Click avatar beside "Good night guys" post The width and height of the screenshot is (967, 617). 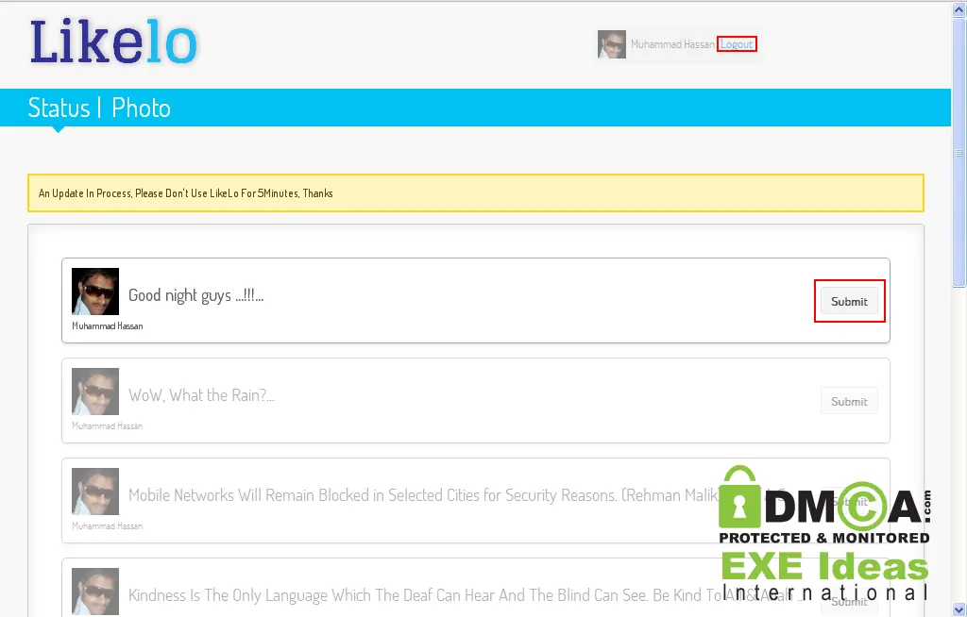(95, 292)
